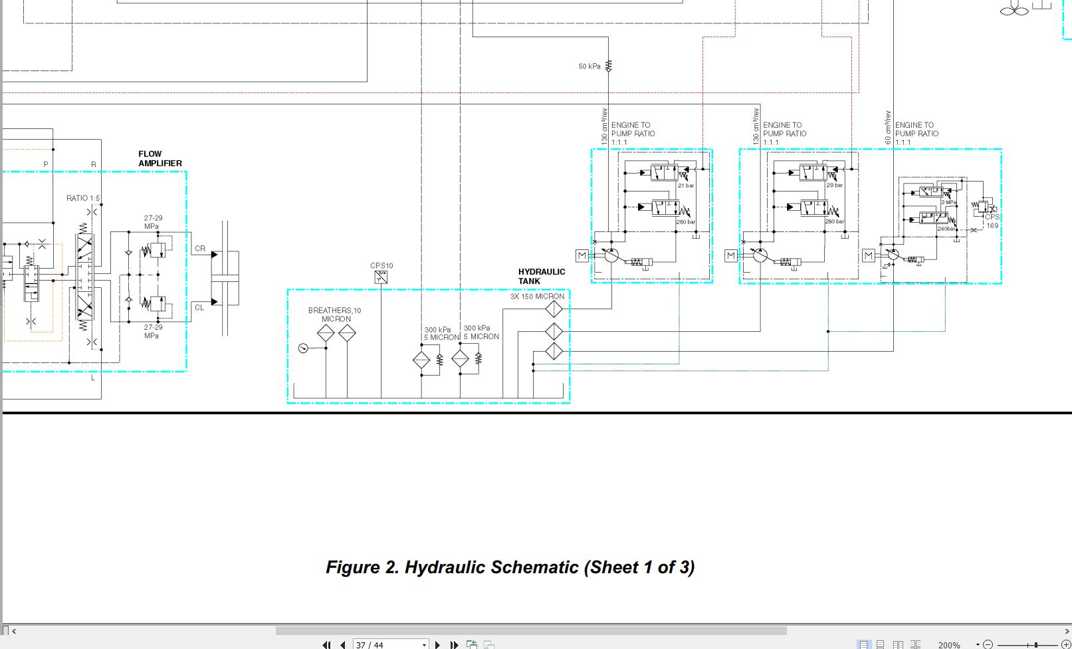1072x649 pixels.
Task: Click the zoom slider handle
Action: click(1036, 644)
